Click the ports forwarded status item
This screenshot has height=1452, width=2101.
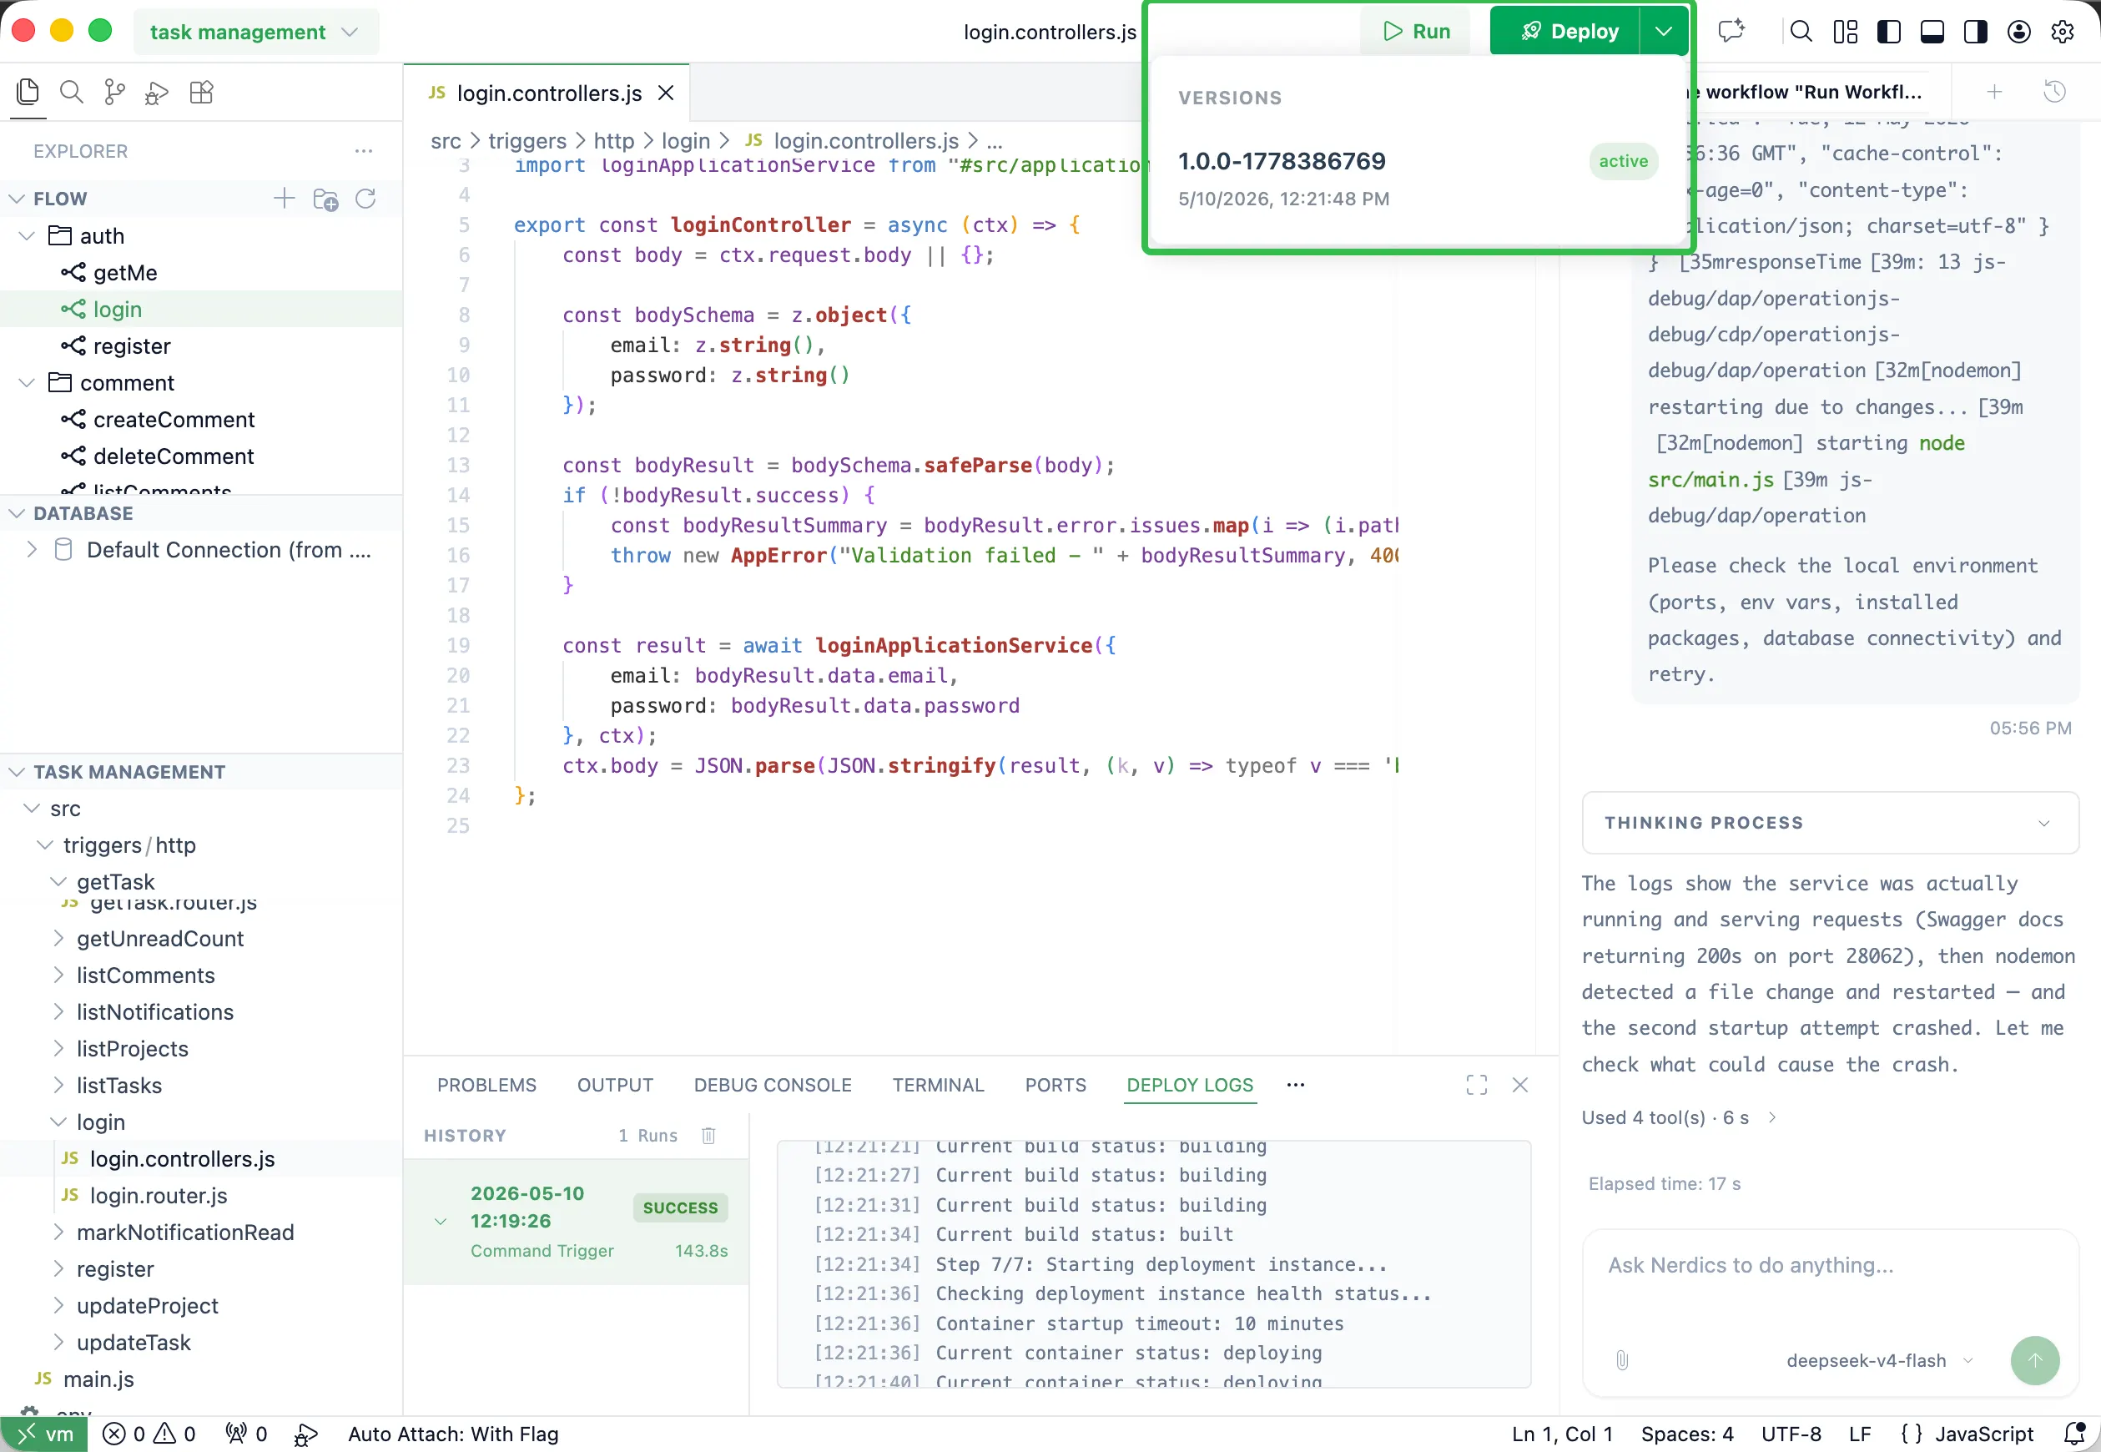(246, 1434)
